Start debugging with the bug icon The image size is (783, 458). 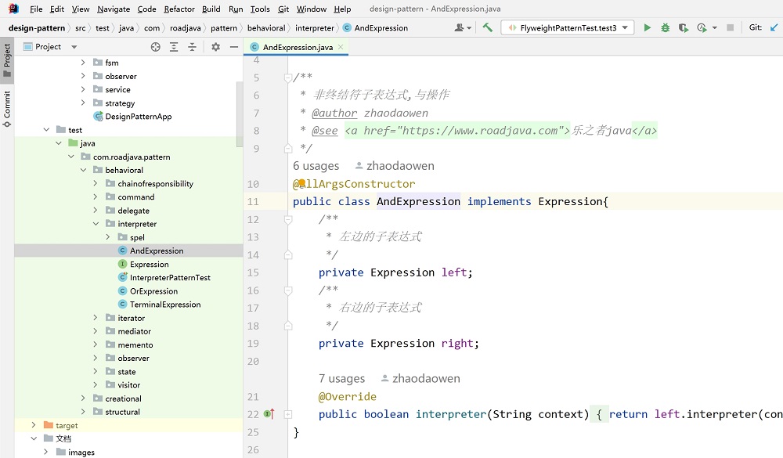pyautogui.click(x=665, y=27)
